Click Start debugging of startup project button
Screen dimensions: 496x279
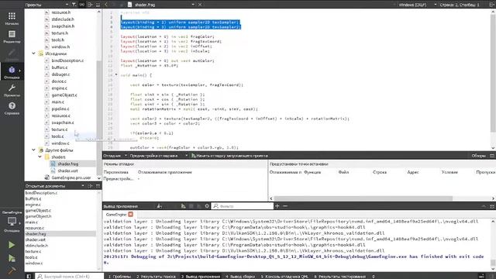229,156
